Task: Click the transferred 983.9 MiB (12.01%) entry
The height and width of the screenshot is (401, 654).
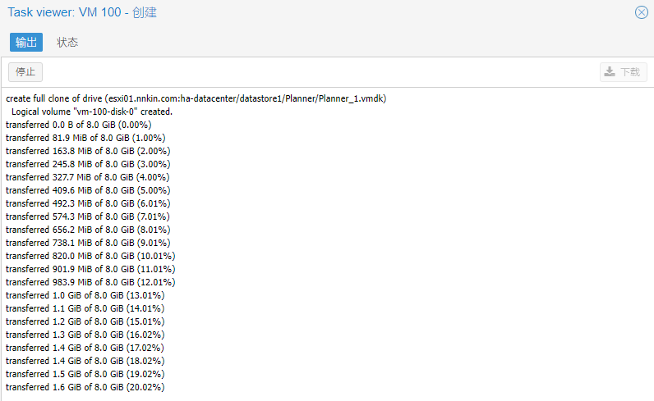Action: (x=90, y=282)
